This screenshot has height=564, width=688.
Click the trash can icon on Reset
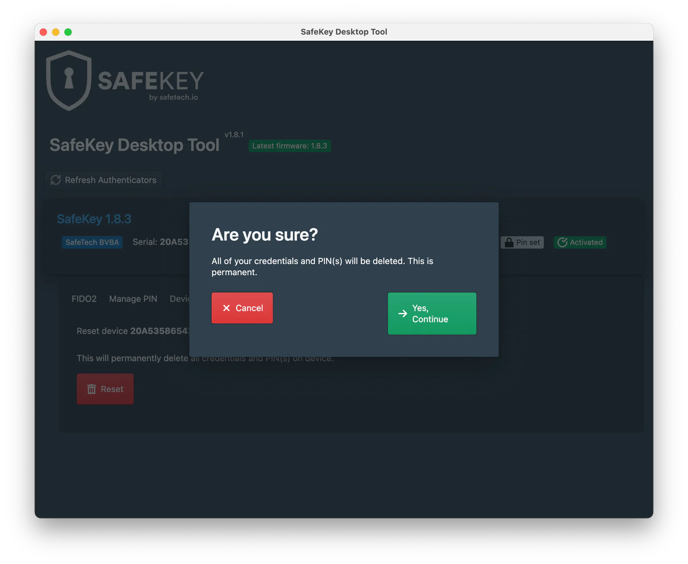click(92, 389)
